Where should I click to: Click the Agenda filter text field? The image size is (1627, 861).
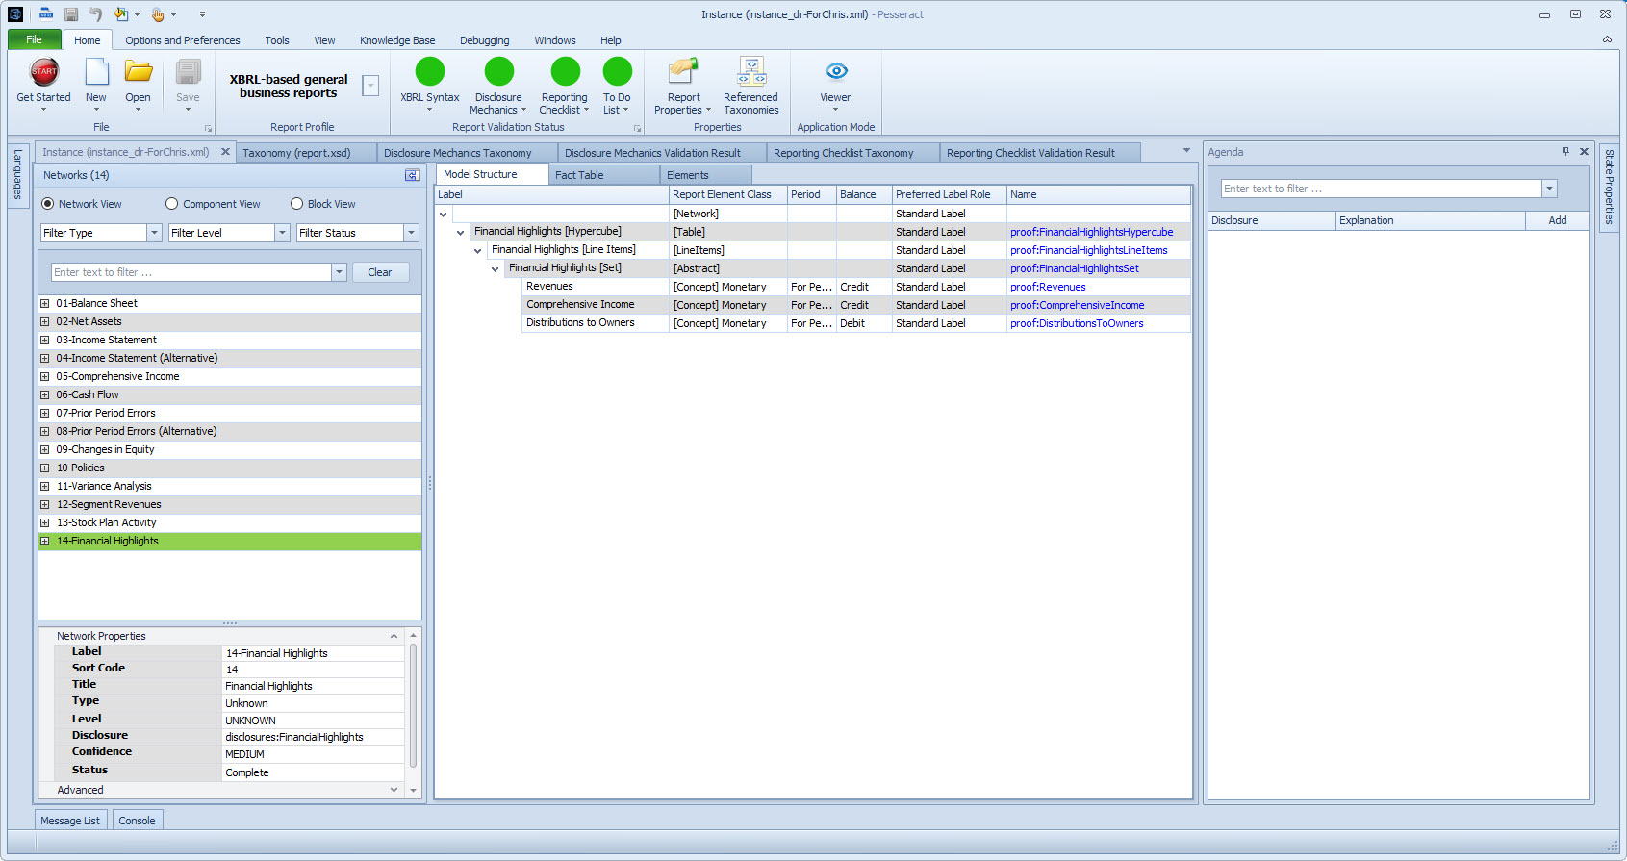[1382, 189]
